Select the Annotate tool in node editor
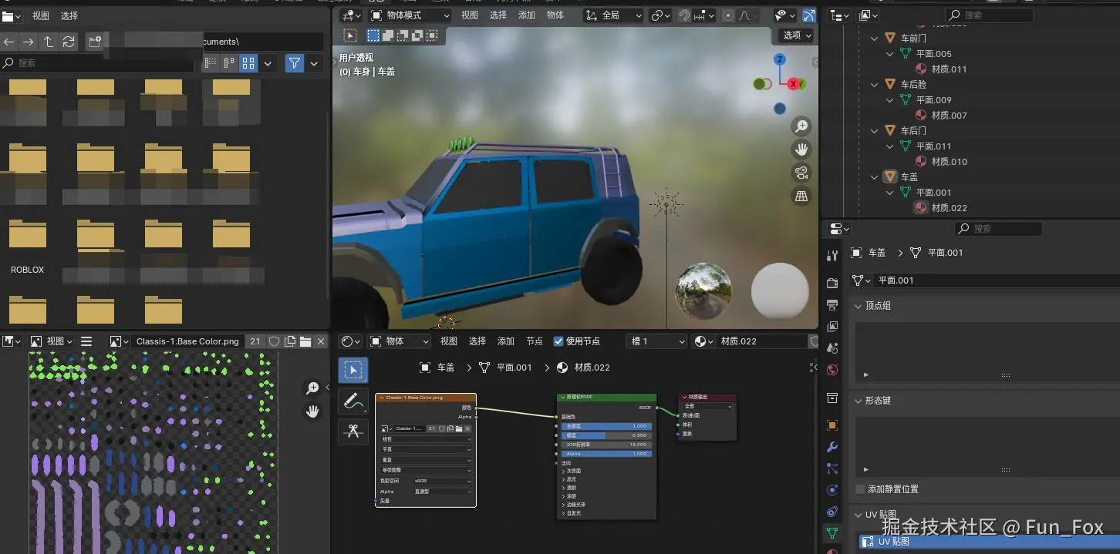This screenshot has width=1120, height=554. 353,401
